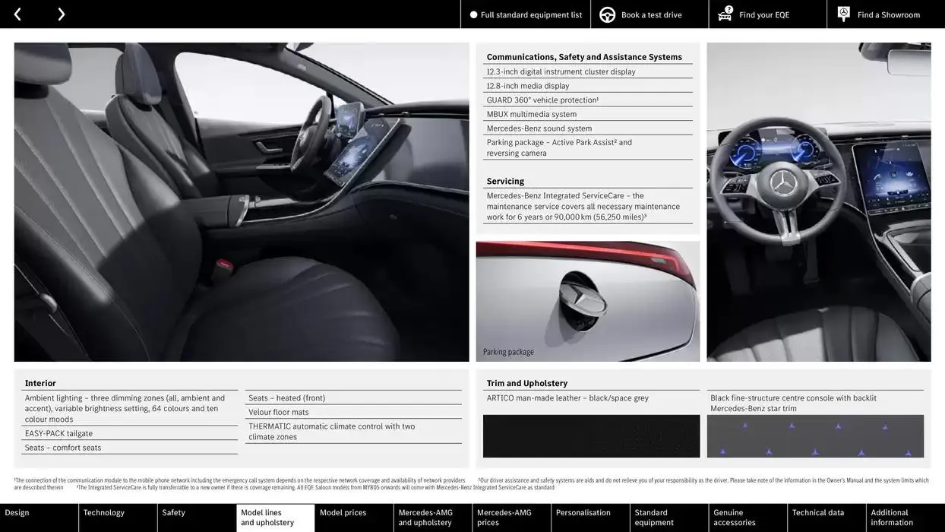Click the 'Interior' heading
The image size is (945, 532).
(40, 383)
